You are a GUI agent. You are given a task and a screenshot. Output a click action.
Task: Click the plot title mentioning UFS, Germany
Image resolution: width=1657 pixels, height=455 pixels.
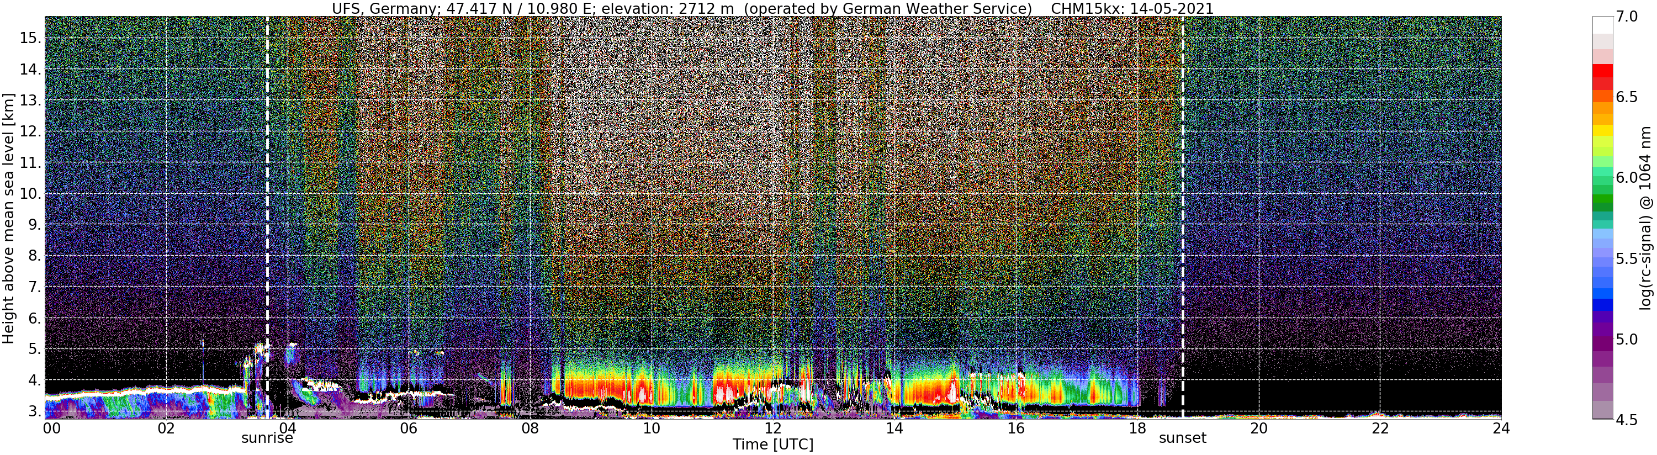coord(772,8)
